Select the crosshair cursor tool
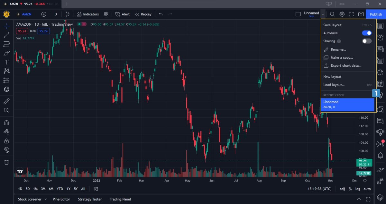386x204 pixels. pyautogui.click(x=6, y=26)
